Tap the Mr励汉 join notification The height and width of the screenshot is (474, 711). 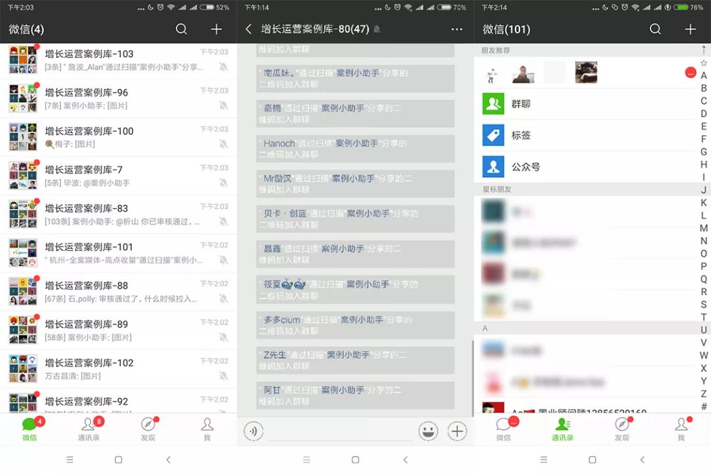[x=355, y=184]
